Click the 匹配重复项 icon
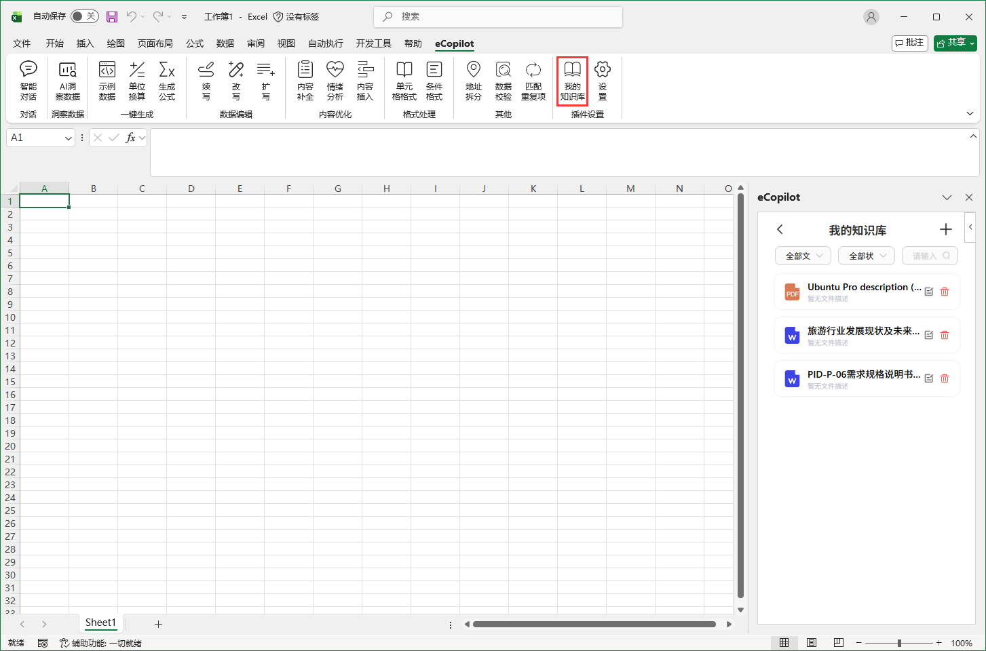 pos(533,80)
